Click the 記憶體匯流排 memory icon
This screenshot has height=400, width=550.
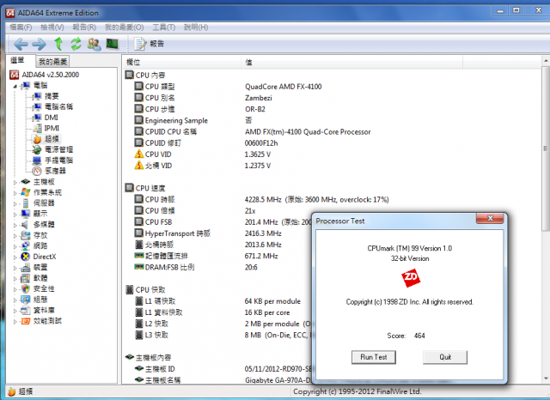(x=139, y=256)
